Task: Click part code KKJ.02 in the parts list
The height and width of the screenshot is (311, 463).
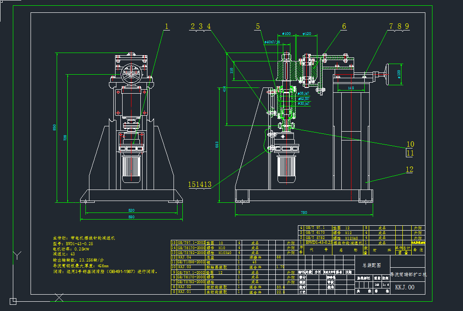Action: click(185, 287)
